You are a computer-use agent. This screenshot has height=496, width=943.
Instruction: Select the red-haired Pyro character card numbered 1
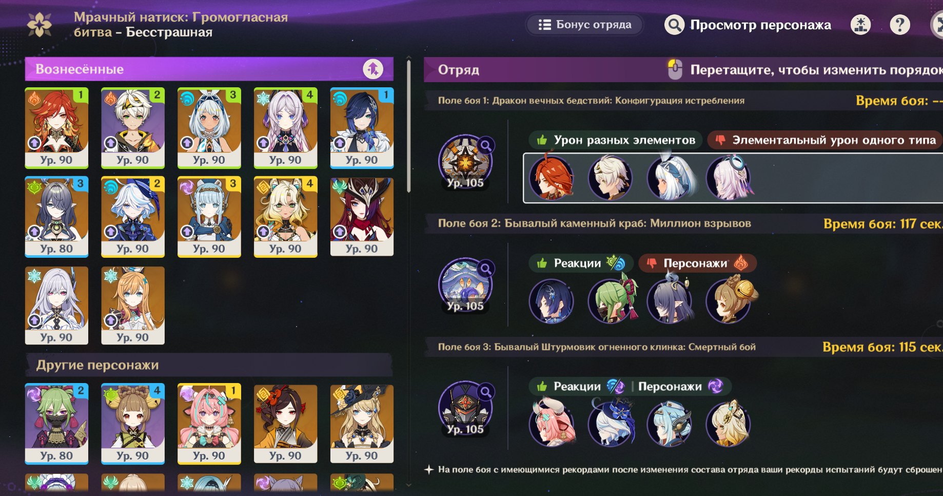pos(56,128)
